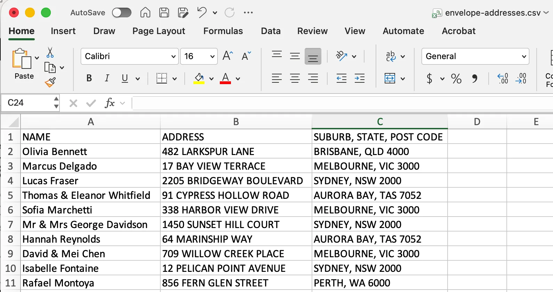Click the Cut scissors icon
The height and width of the screenshot is (292, 553).
click(x=50, y=52)
